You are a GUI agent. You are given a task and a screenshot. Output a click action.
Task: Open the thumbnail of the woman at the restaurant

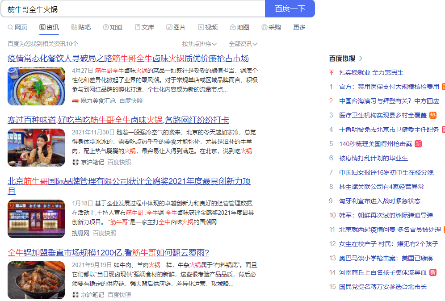pos(36,147)
